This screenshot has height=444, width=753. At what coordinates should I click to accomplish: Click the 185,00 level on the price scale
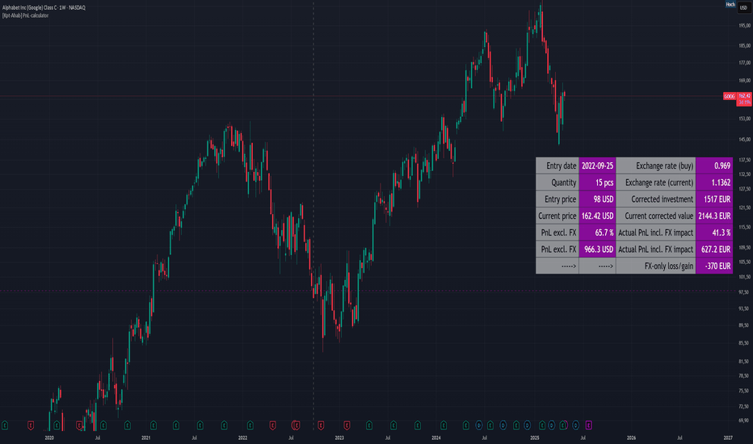[x=745, y=45]
